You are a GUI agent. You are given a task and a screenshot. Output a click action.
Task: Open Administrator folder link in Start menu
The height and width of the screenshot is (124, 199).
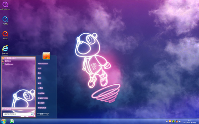pyautogui.click(x=43, y=63)
